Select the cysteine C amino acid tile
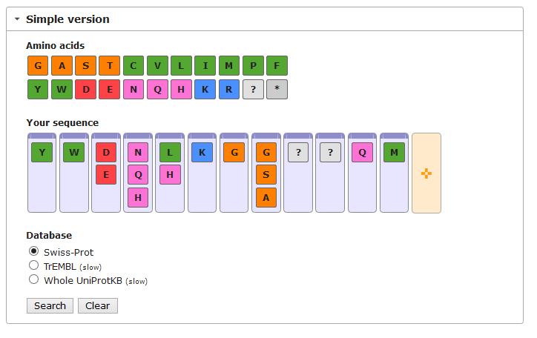Viewport: 537px width, 338px height. tap(134, 66)
